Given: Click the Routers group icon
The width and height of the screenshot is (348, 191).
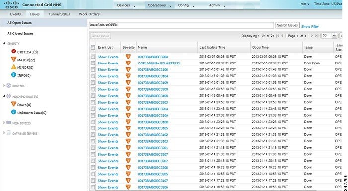Looking at the screenshot, I should coord(8,86).
